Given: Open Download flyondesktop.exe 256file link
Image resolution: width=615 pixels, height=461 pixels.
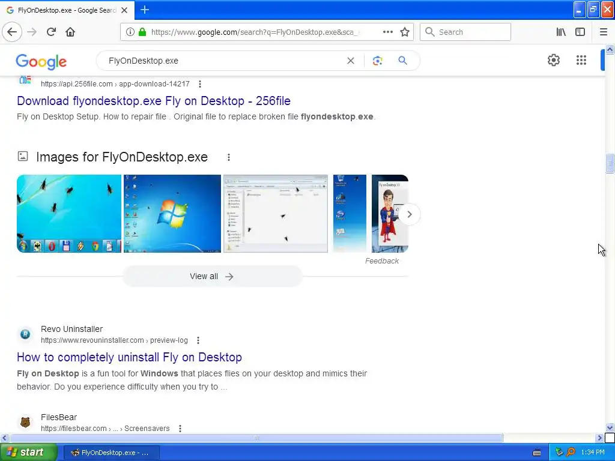Looking at the screenshot, I should pyautogui.click(x=154, y=101).
